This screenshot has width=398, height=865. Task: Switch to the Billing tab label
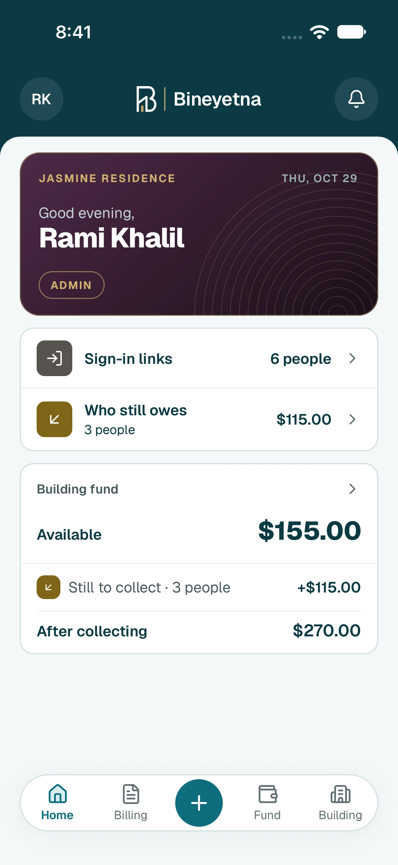coord(131,815)
